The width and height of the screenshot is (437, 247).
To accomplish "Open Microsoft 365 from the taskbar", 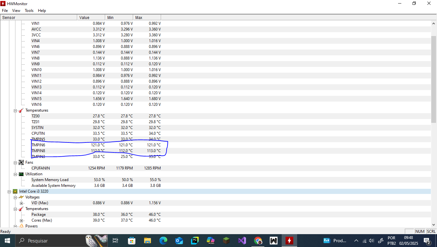I will pos(211,241).
